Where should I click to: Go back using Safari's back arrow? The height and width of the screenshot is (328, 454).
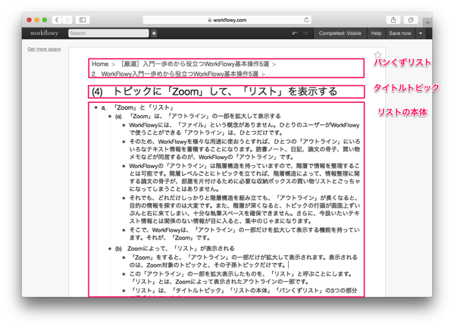coord(57,20)
